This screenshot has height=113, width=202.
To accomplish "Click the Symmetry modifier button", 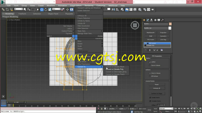I will (x=163, y=36).
